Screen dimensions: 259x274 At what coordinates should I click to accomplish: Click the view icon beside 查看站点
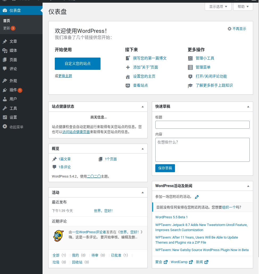tap(128, 86)
